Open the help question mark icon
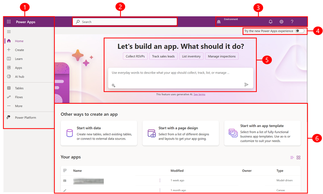The height and width of the screenshot is (194, 323). pos(292,22)
